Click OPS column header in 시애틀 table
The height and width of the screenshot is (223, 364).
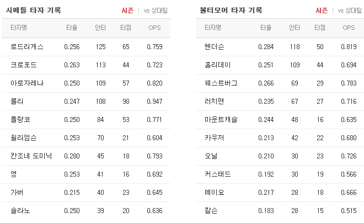[x=154, y=28]
